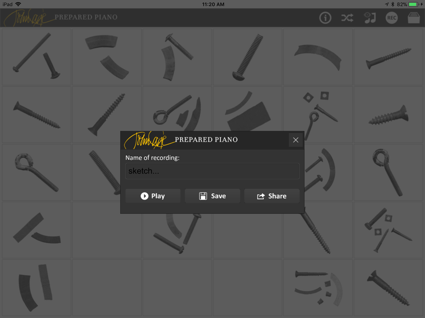Tap the tile with two square nuts and eye screw
Viewport: 425px width, 318px height.
318,114
